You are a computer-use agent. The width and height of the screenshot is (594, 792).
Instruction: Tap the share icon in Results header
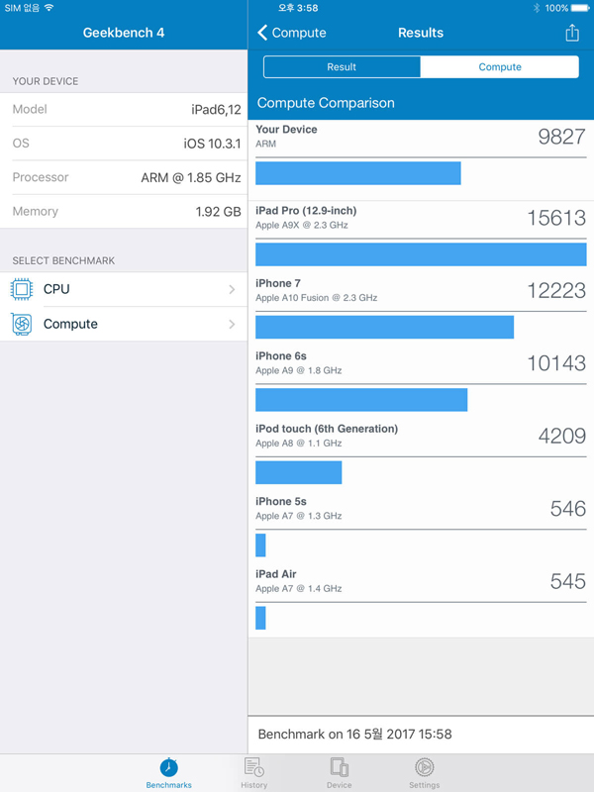coord(572,33)
